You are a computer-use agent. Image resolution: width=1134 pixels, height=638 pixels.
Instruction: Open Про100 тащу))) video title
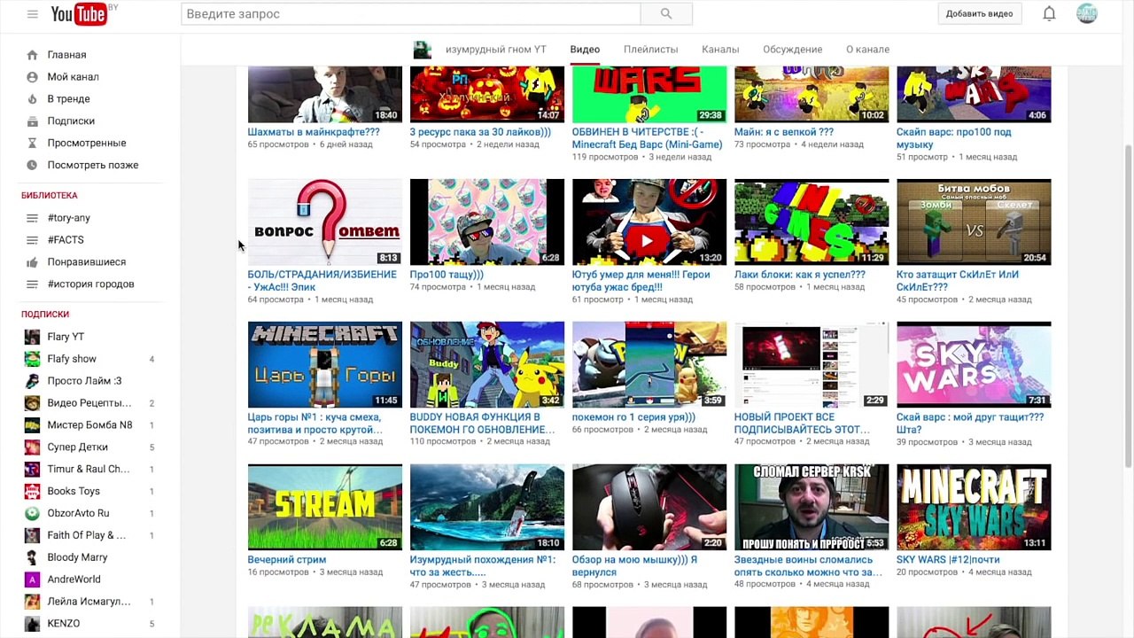click(447, 275)
